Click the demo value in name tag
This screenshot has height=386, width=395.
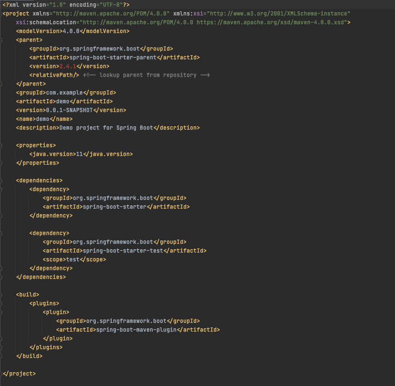[x=43, y=119]
